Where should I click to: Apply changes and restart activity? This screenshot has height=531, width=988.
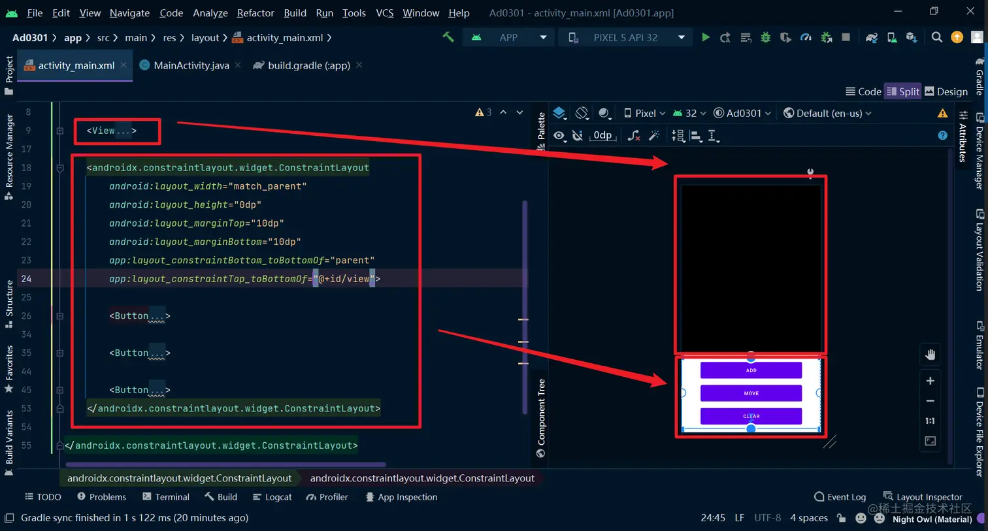tap(725, 38)
